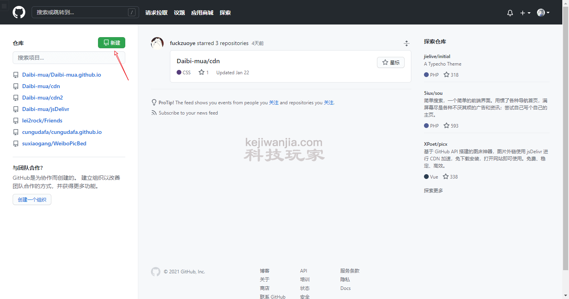Image resolution: width=569 pixels, height=299 pixels.
Task: Open the XPoet/picx repository
Action: pyautogui.click(x=435, y=144)
